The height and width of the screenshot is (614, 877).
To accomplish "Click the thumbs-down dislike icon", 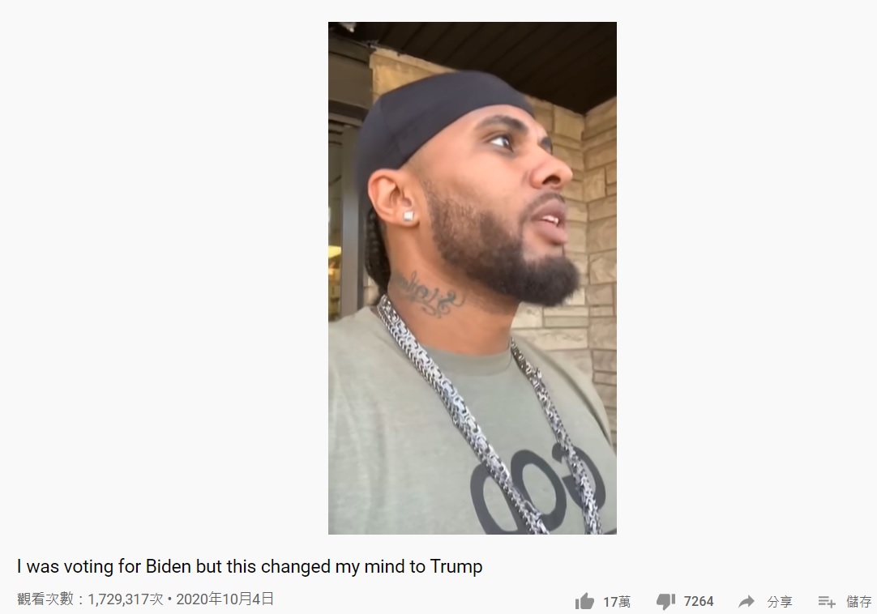I will click(666, 602).
